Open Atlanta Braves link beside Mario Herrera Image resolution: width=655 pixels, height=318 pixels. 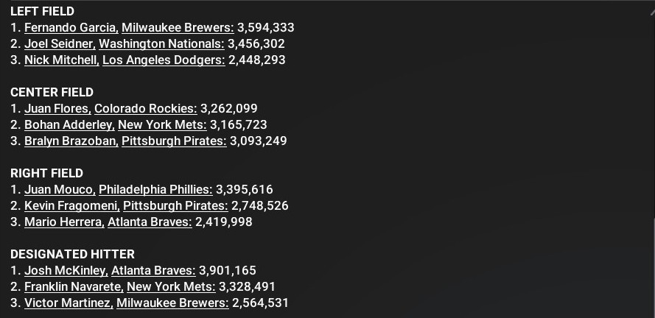(149, 222)
